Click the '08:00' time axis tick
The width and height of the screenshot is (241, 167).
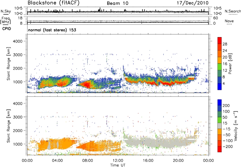(88, 161)
